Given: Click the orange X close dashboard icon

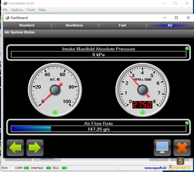Looking at the screenshot, I should point(182,148).
